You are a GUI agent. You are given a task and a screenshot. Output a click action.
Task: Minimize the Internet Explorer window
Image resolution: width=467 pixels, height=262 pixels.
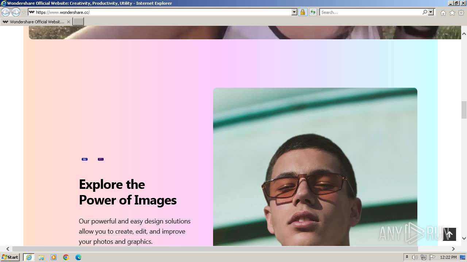point(451,3)
